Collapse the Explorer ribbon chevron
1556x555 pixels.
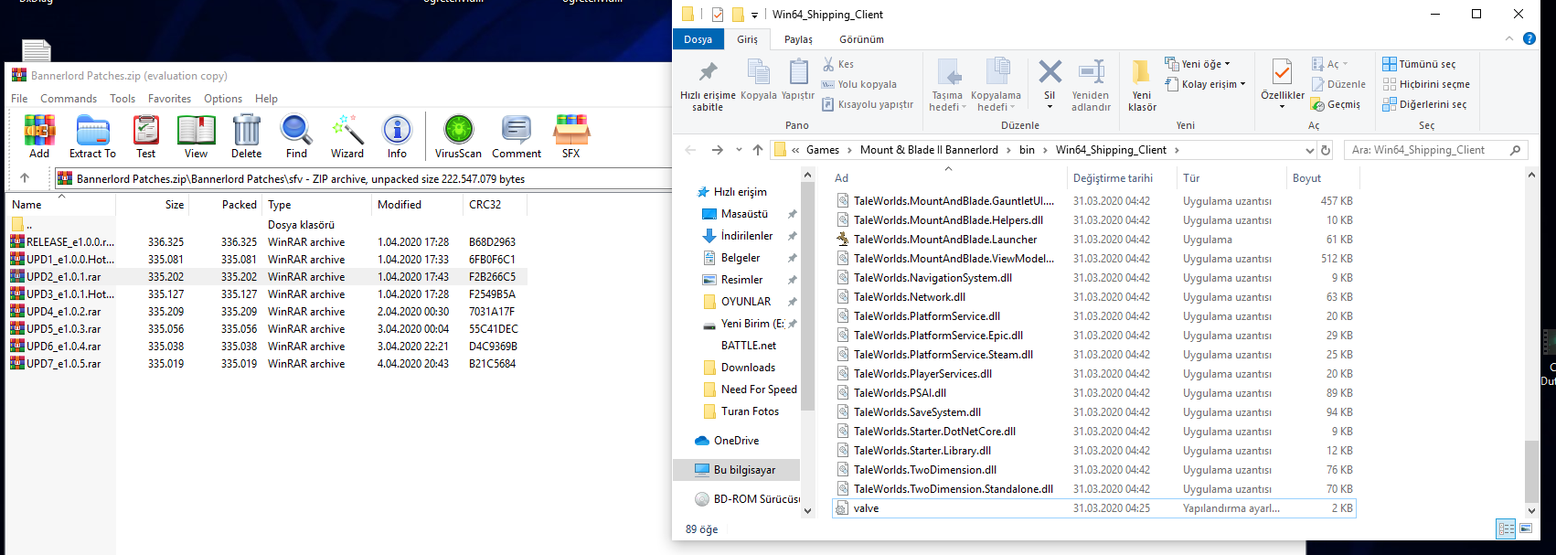coord(1509,38)
